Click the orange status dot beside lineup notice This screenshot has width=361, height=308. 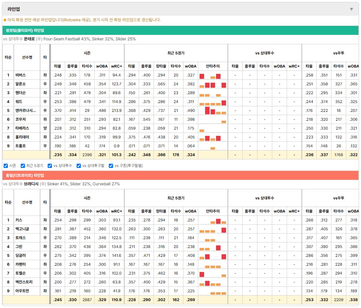pyautogui.click(x=5, y=20)
